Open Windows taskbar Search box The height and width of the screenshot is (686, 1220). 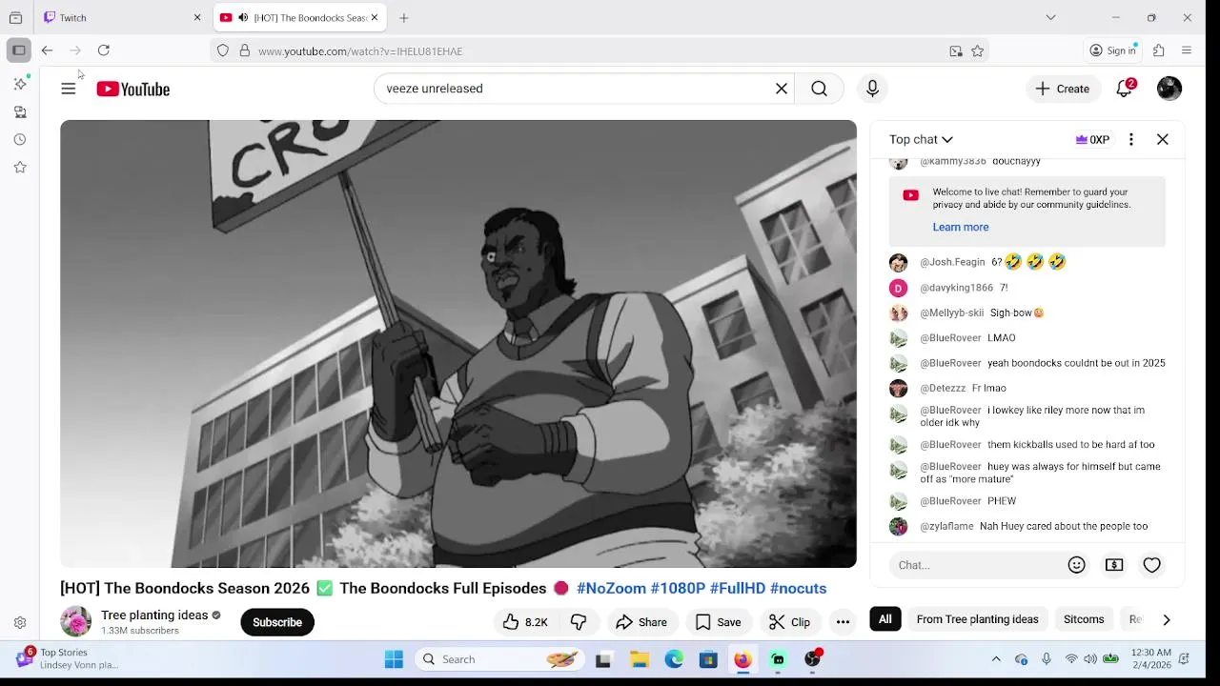pos(500,659)
